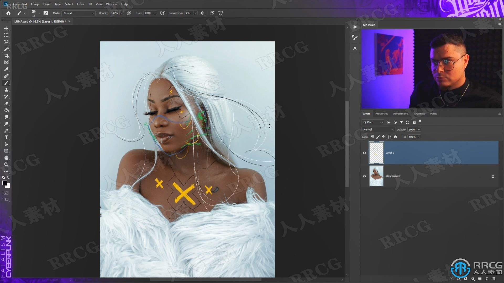The width and height of the screenshot is (504, 283).
Task: Switch to the Paths tab
Action: 433,113
